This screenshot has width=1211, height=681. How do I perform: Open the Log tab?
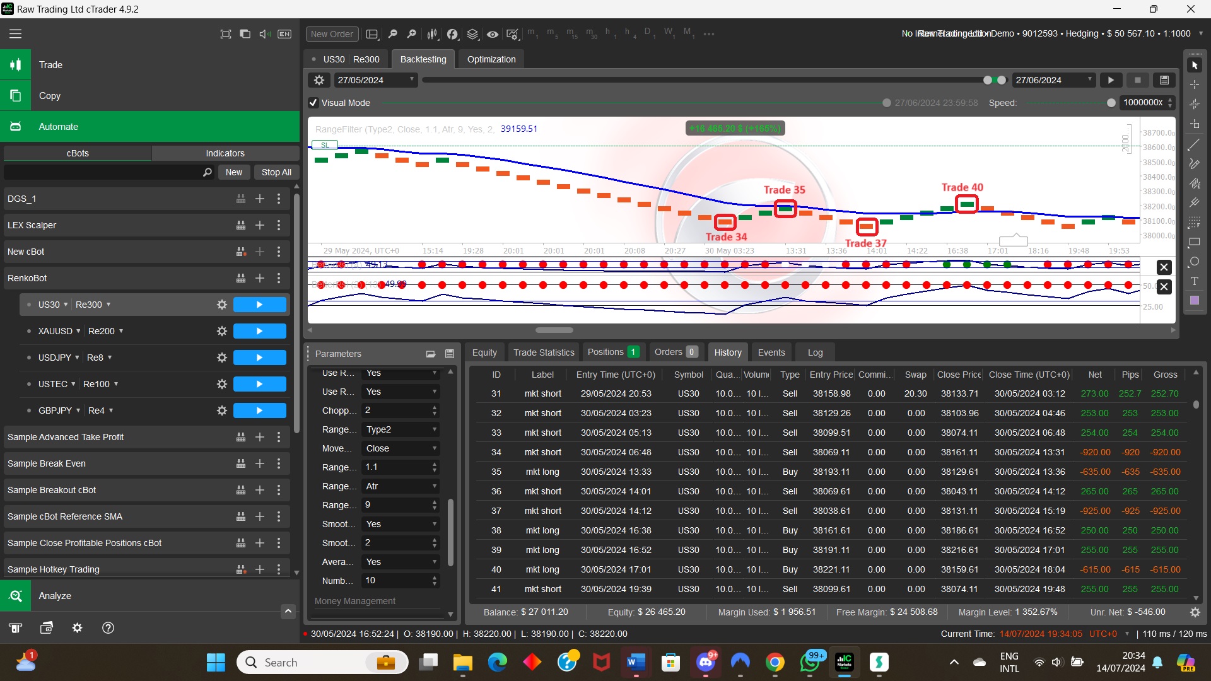click(x=815, y=352)
